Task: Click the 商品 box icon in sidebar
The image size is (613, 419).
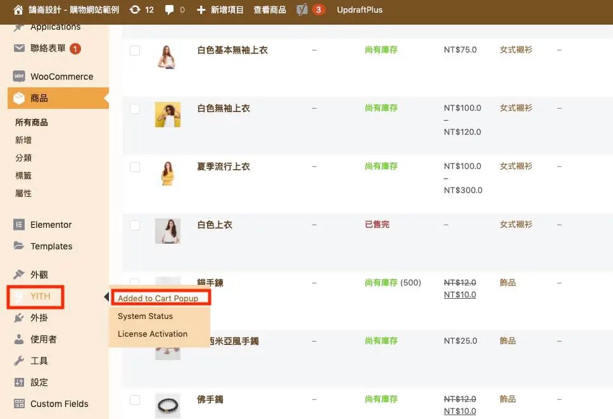Action: tap(19, 98)
